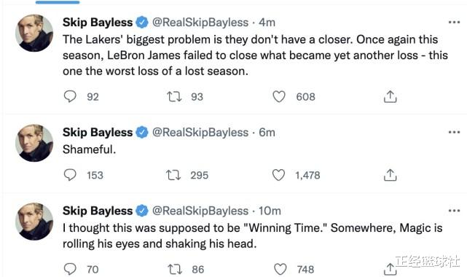Retweet the Lakers closer tweet

click(x=174, y=96)
